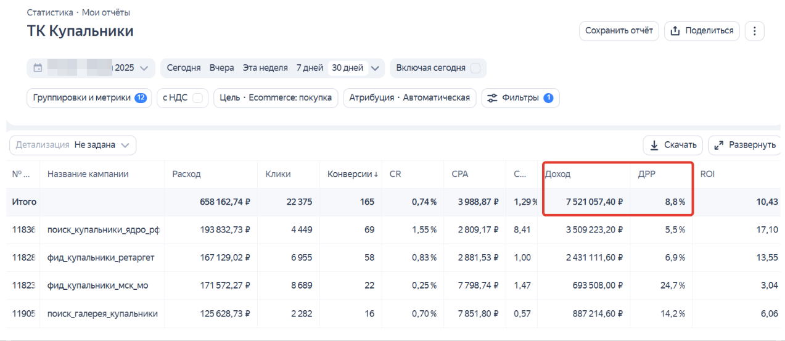Expand the period presets dropdown arrow

coord(376,68)
